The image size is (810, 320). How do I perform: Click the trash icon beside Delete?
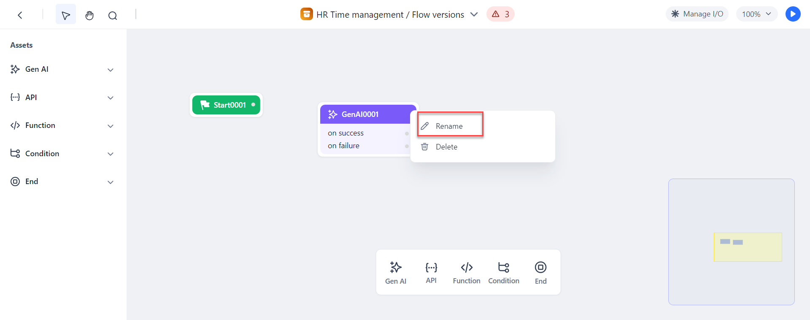coord(425,147)
